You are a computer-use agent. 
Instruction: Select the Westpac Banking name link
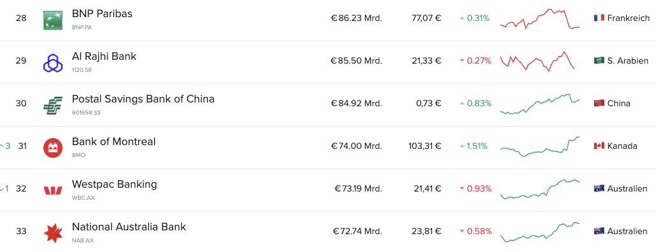(115, 185)
